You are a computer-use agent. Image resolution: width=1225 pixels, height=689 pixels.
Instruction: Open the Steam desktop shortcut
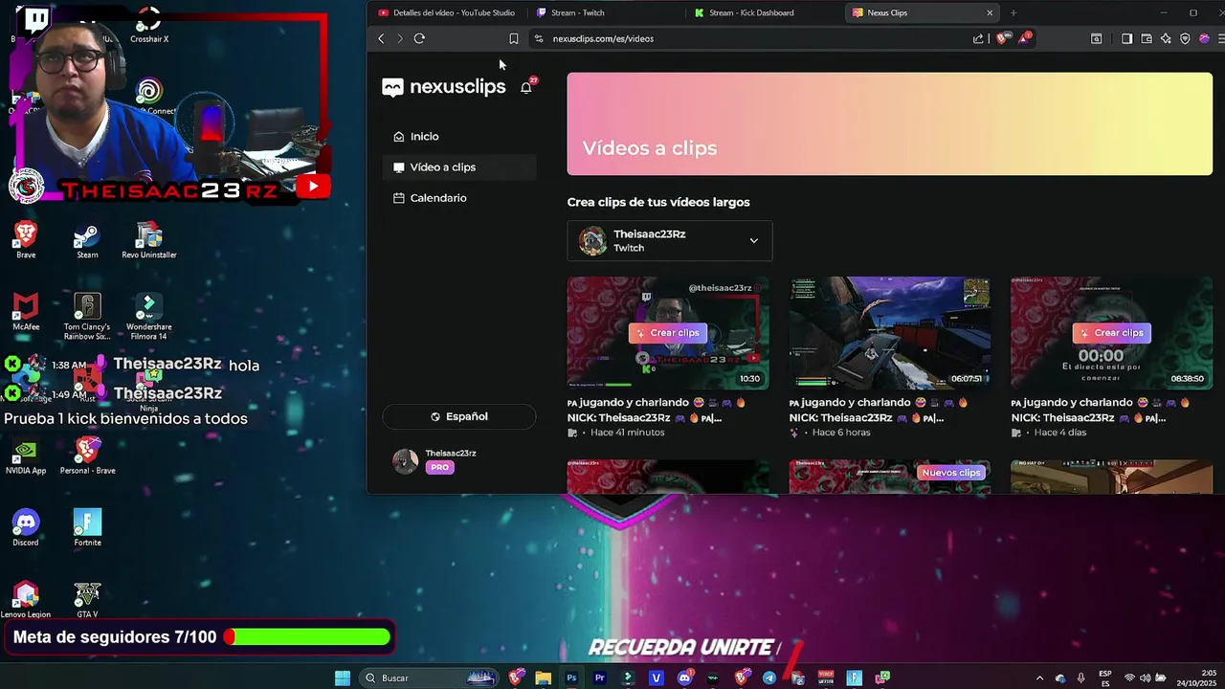click(x=87, y=239)
